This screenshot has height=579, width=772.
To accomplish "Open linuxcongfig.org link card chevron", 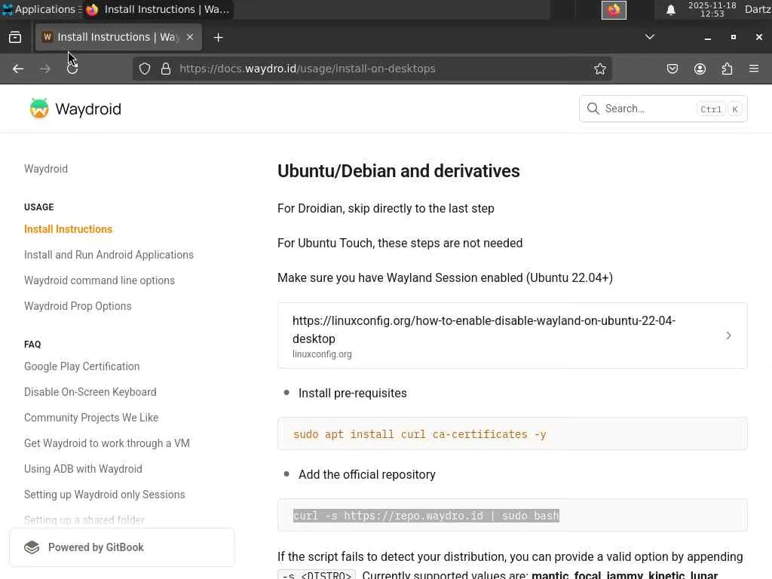I will coord(728,335).
